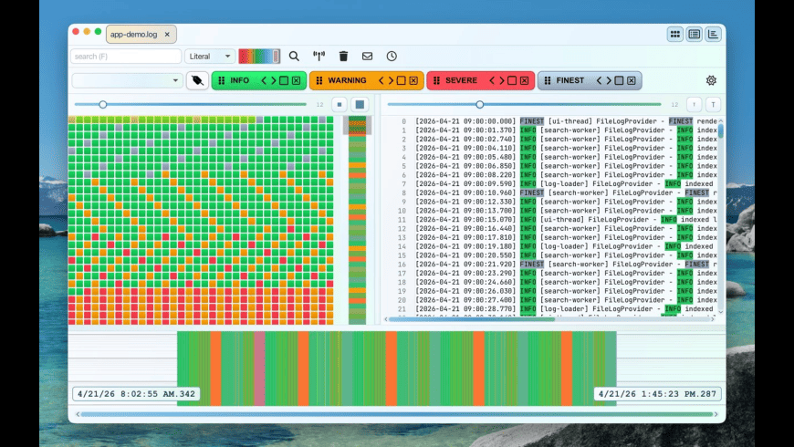This screenshot has height=447, width=794.
Task: Remove the FINEST filter with its X box
Action: click(632, 80)
